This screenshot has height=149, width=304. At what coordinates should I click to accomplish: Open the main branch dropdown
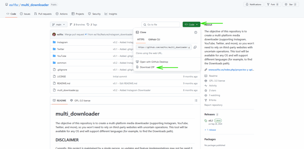(59, 25)
